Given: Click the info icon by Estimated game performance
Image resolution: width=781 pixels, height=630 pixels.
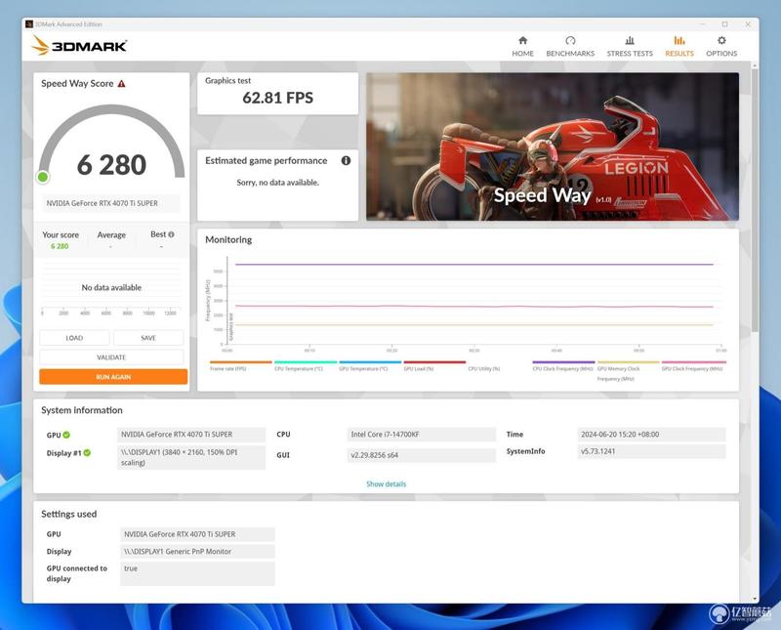Looking at the screenshot, I should (346, 160).
